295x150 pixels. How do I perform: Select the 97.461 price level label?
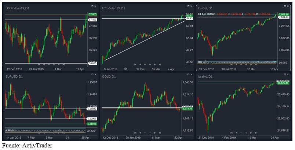click(x=92, y=19)
